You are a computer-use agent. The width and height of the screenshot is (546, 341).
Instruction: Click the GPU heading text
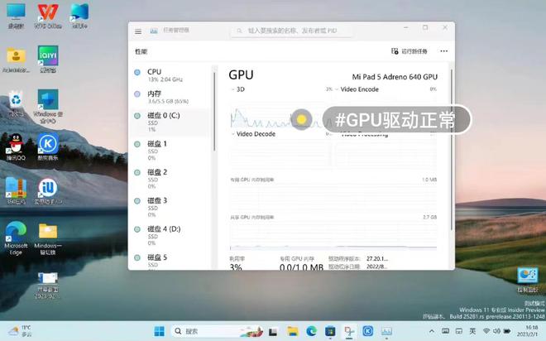(x=241, y=74)
